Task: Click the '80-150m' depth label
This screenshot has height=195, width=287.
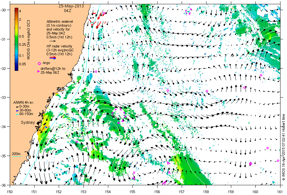Action: (26, 114)
